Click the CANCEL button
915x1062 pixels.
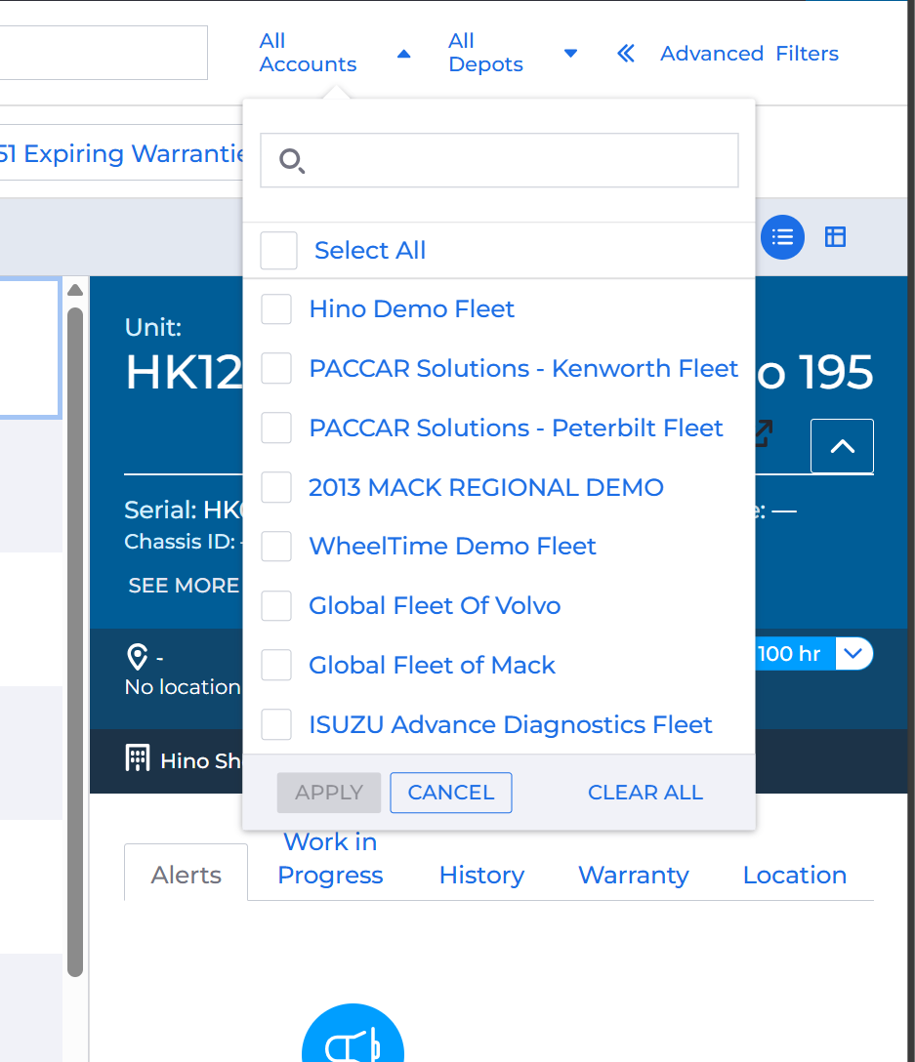(450, 792)
